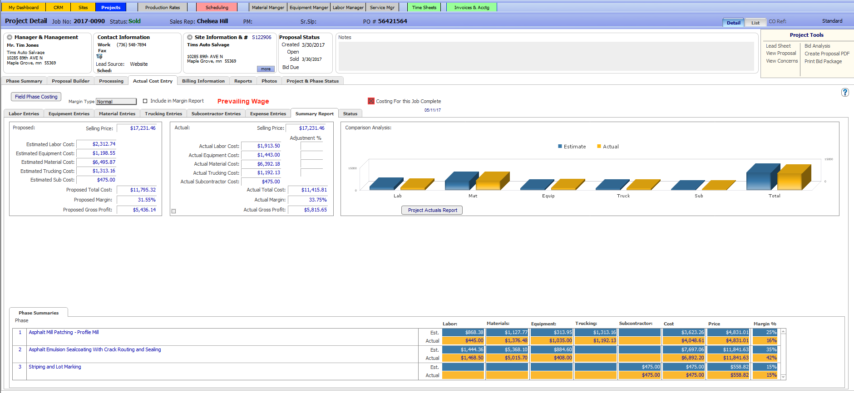Switch to Expense Entries sub-tab
The height and width of the screenshot is (393, 854).
coord(268,113)
